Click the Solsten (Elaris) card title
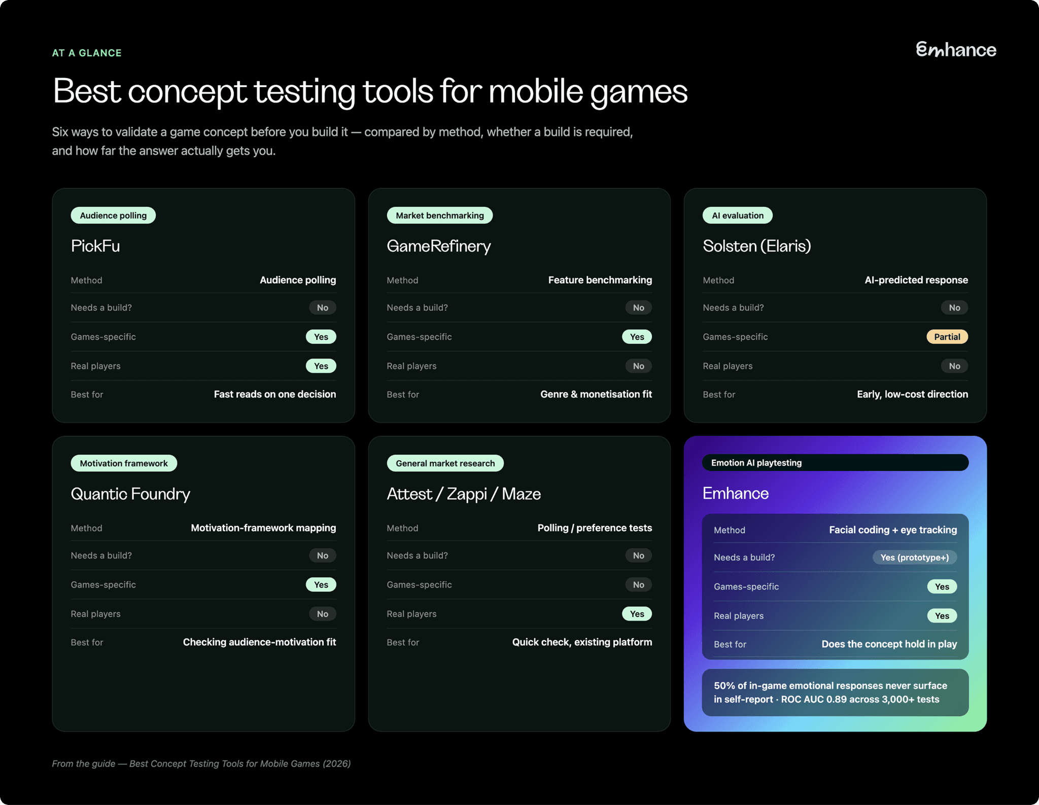Screen dimensions: 1039x805 pyautogui.click(x=757, y=246)
